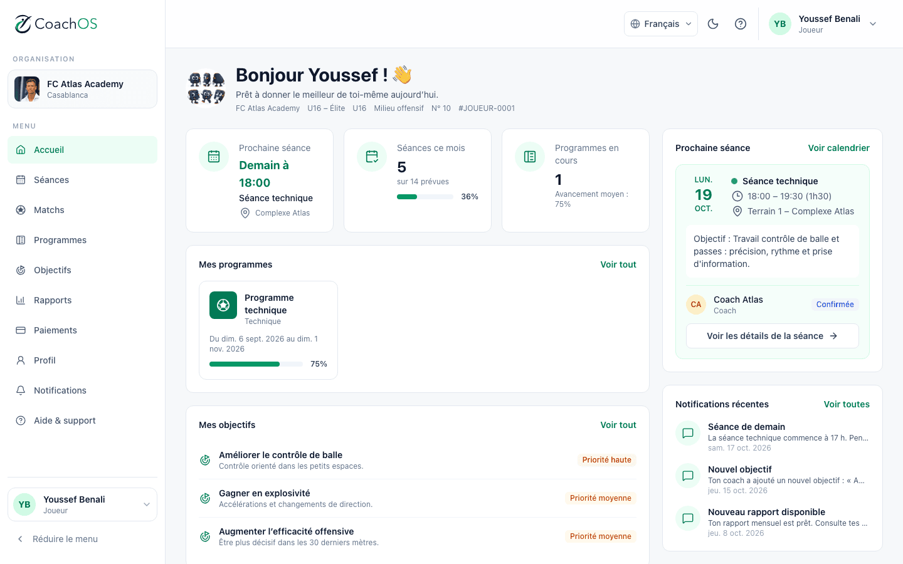Open the Programmes menu item
Viewport: 903px width, 564px height.
tap(82, 240)
